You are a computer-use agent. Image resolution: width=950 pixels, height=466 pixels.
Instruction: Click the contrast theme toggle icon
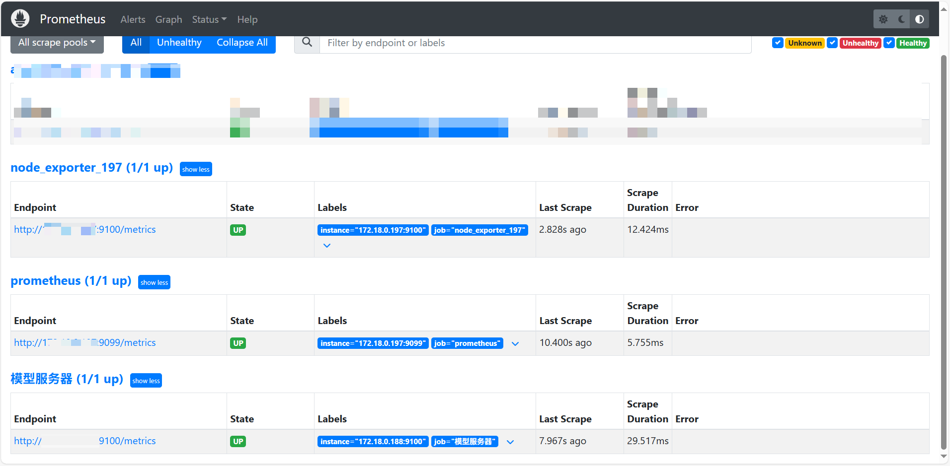[920, 19]
